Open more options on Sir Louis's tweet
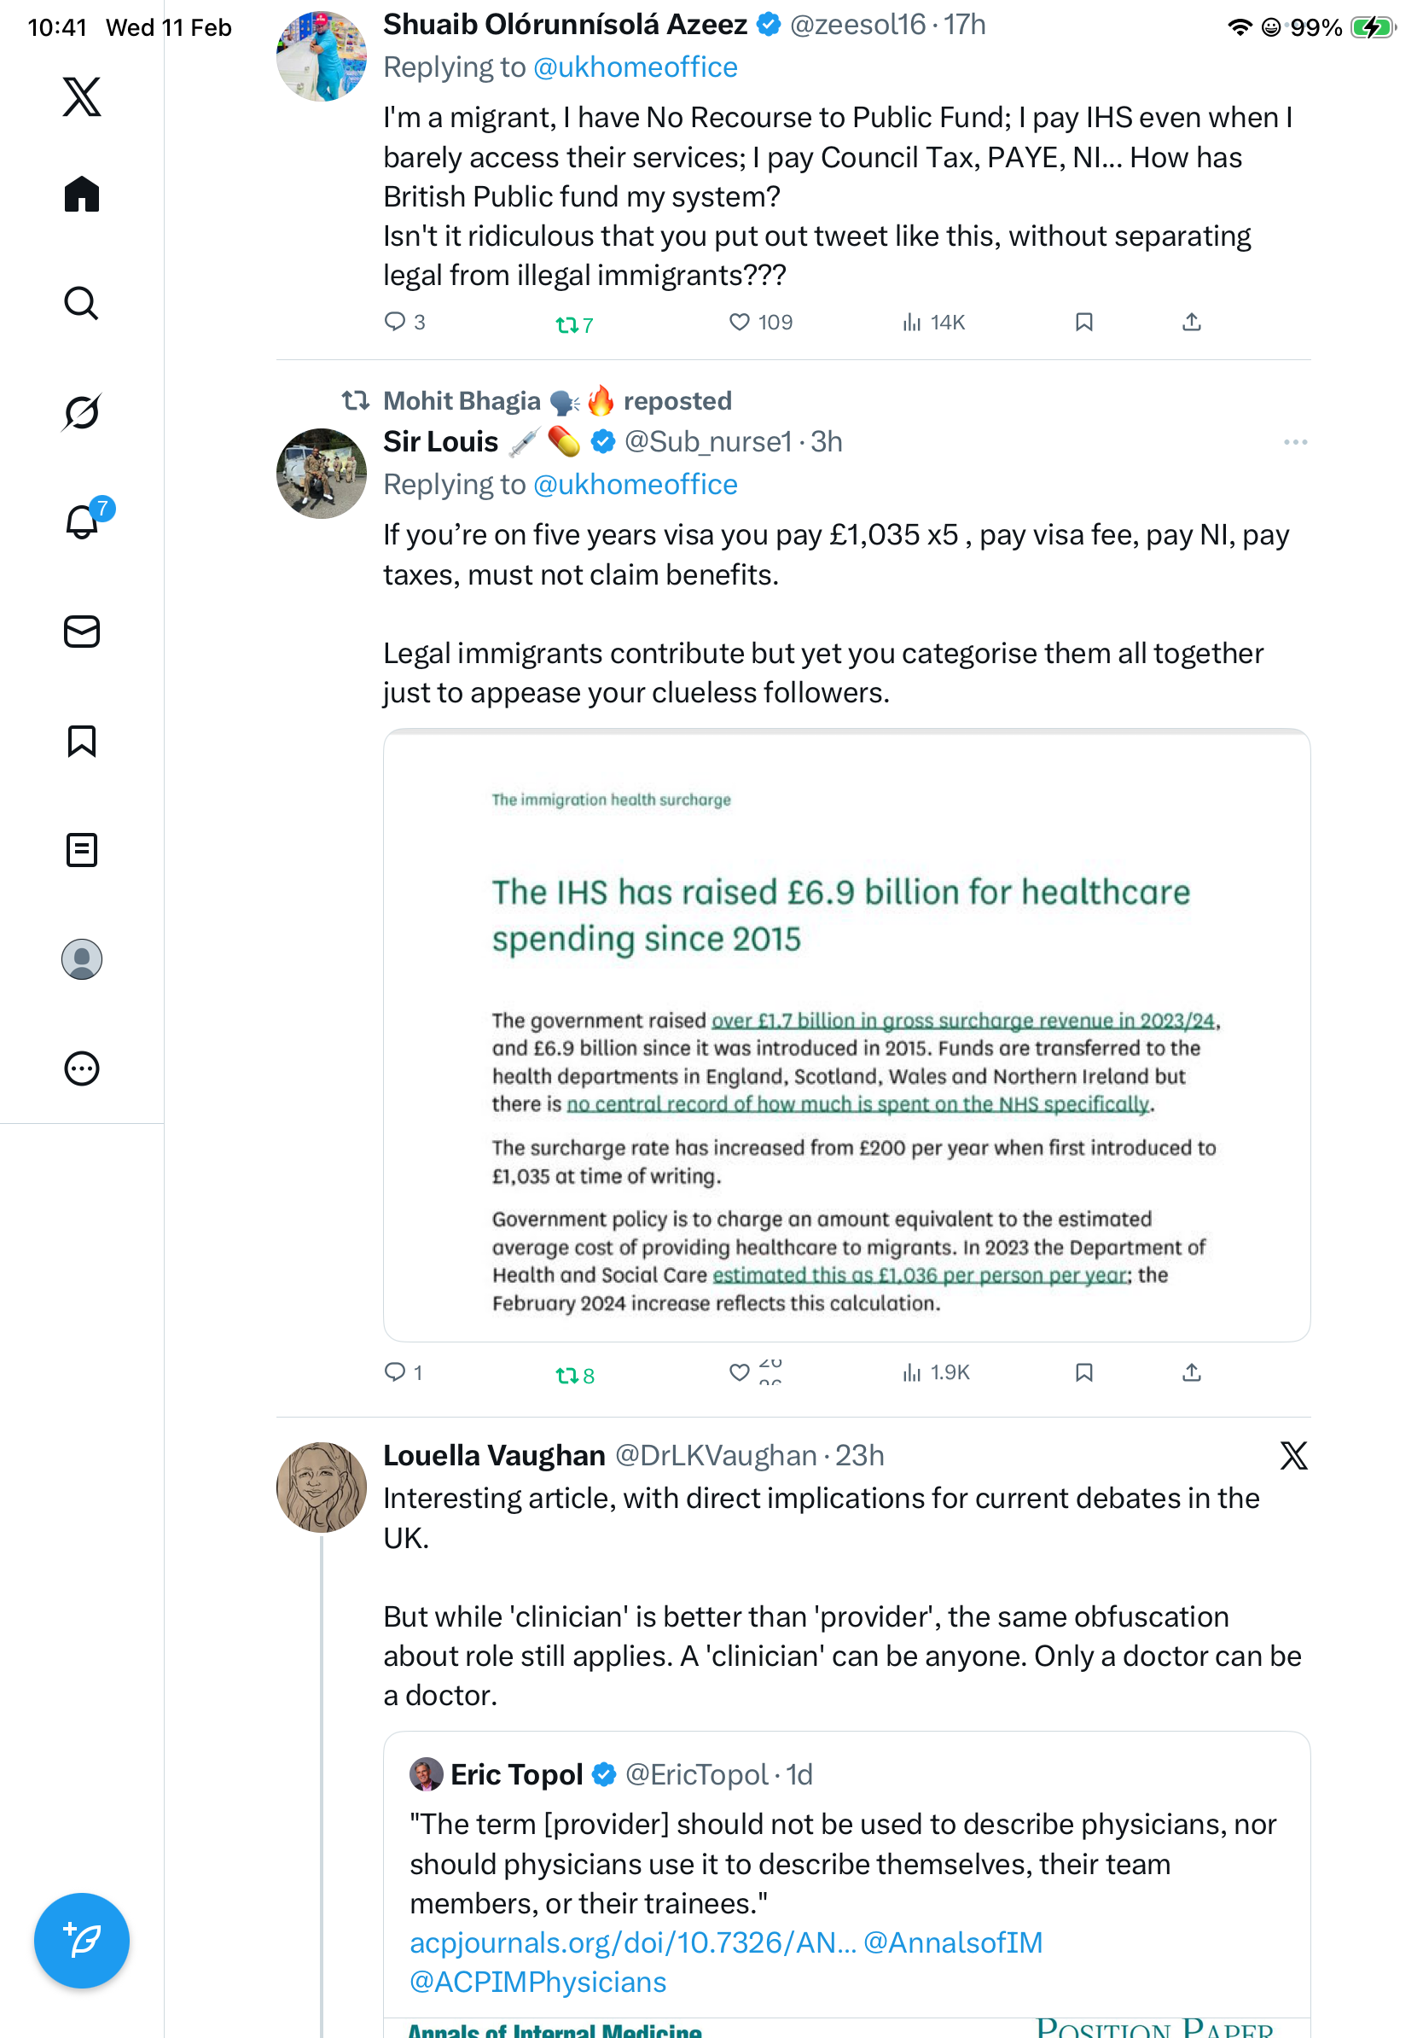1423x2038 pixels. coord(1294,442)
